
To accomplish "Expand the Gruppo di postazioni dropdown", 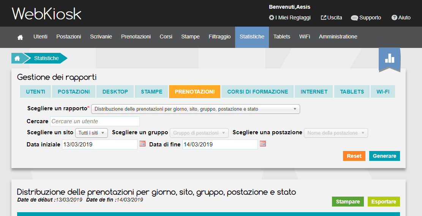I will point(199,133).
